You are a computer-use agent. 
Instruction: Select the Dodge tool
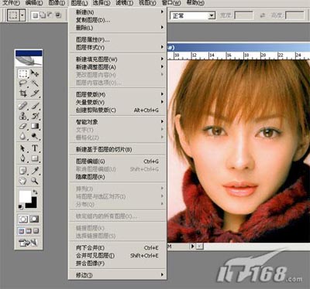[x=35, y=136]
